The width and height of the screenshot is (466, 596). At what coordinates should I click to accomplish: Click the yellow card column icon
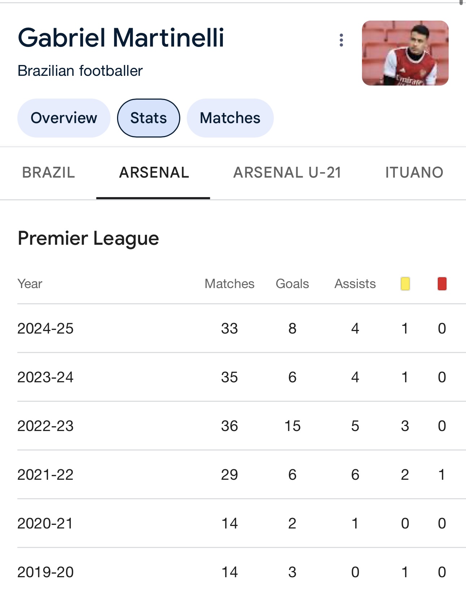click(x=405, y=284)
